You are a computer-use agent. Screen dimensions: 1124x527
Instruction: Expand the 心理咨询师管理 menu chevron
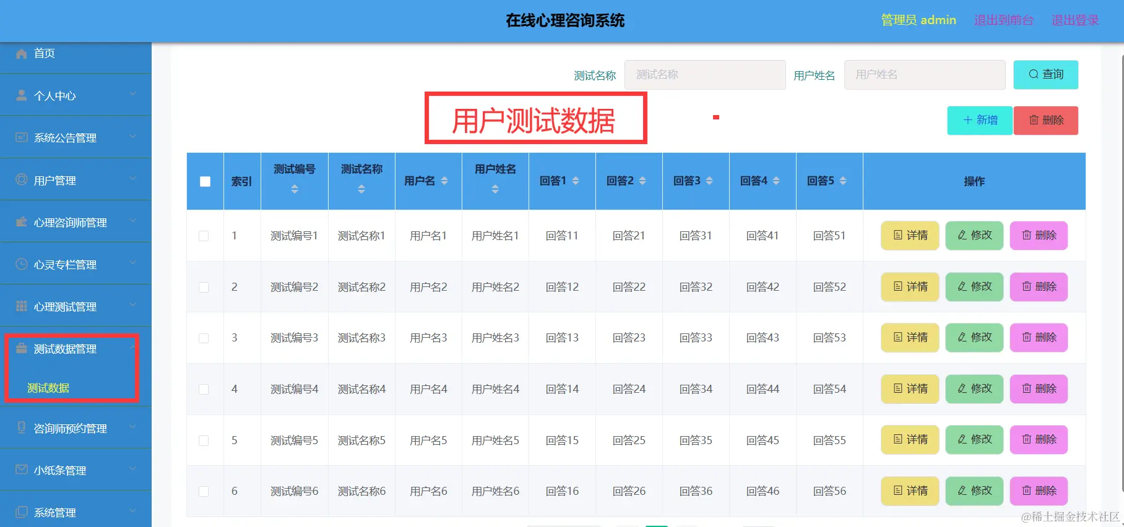pyautogui.click(x=132, y=221)
